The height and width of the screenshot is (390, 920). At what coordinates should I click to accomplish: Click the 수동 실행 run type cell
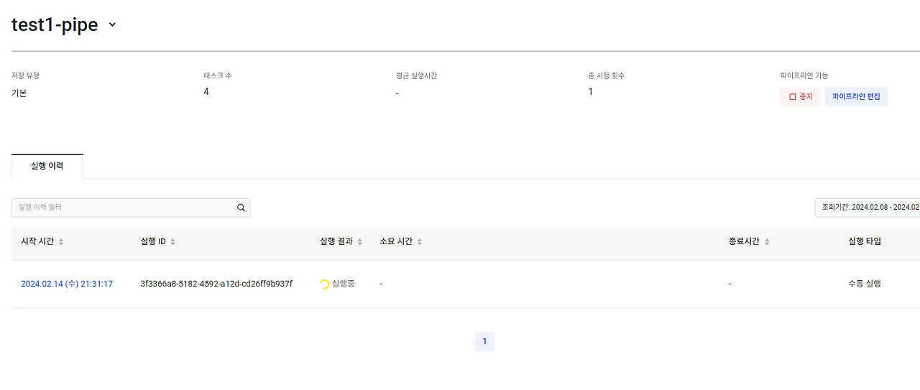865,284
